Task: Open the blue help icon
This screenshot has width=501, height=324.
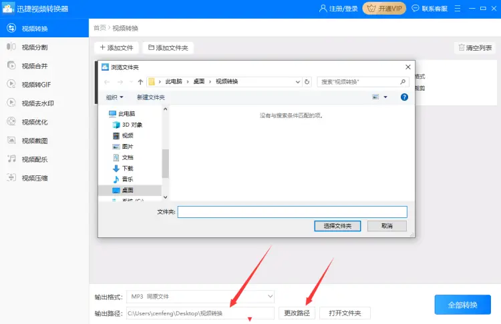Action: [404, 97]
